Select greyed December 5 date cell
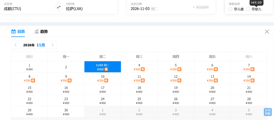The image size is (274, 120). point(249,112)
